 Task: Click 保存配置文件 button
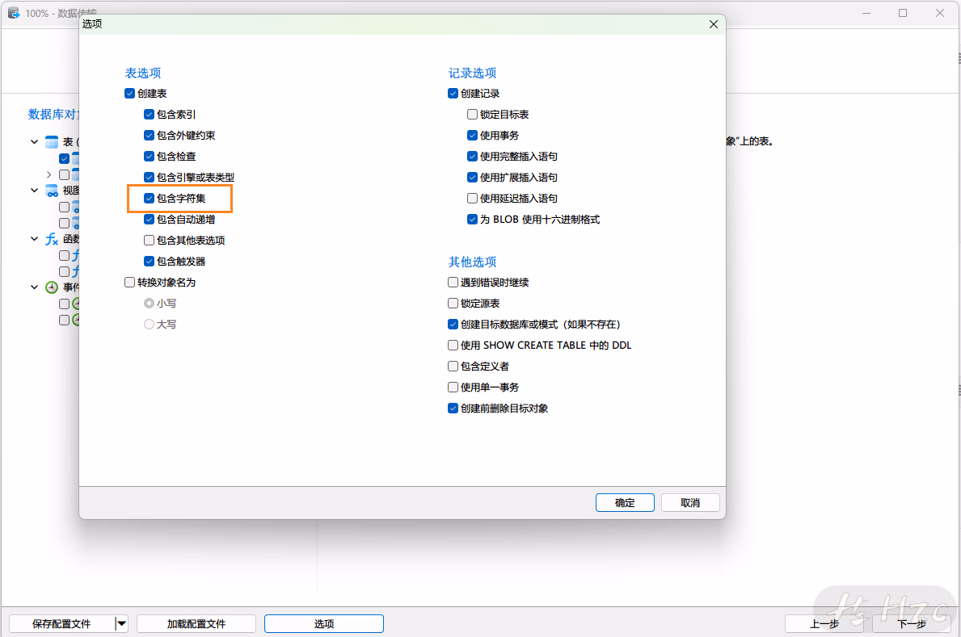[61, 623]
